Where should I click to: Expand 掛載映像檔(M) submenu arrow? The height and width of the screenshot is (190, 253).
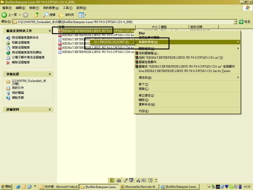[x=238, y=42]
